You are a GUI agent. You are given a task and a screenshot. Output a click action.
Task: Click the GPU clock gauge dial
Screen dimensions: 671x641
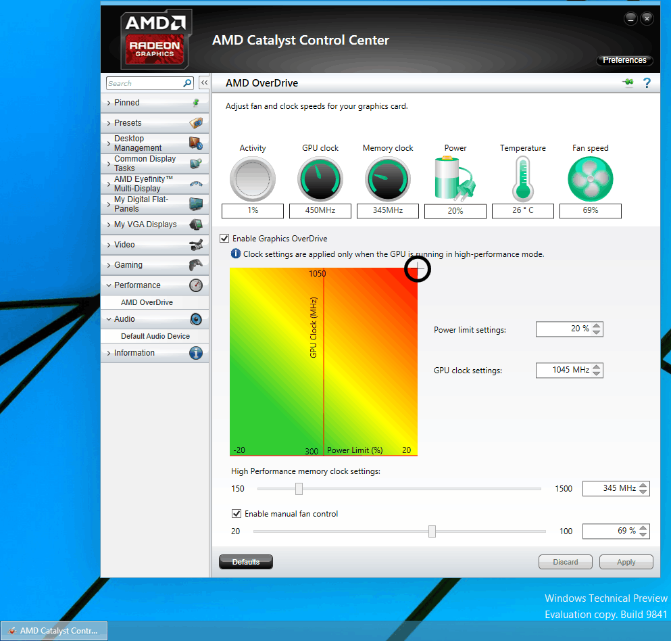[x=320, y=179]
